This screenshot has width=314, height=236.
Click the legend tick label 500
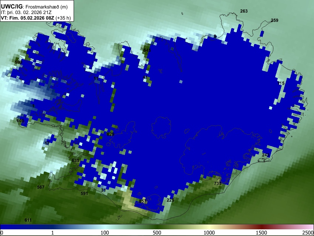pyautogui.click(x=157, y=233)
